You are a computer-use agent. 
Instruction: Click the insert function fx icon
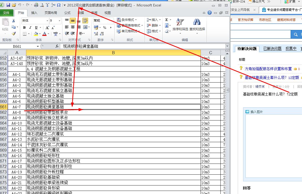(x=57, y=46)
